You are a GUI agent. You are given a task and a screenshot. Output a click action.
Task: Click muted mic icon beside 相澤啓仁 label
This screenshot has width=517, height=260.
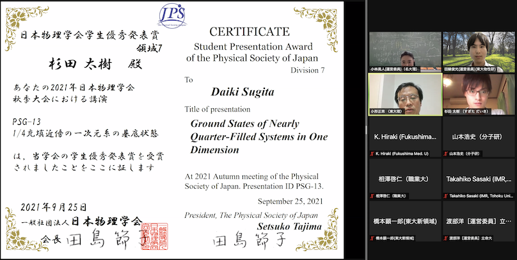point(372,196)
